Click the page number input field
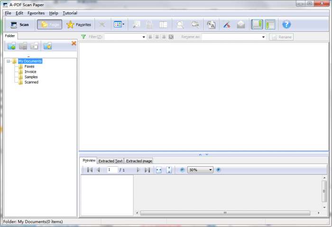Image resolution: width=332 pixels, height=227 pixels. click(112, 170)
